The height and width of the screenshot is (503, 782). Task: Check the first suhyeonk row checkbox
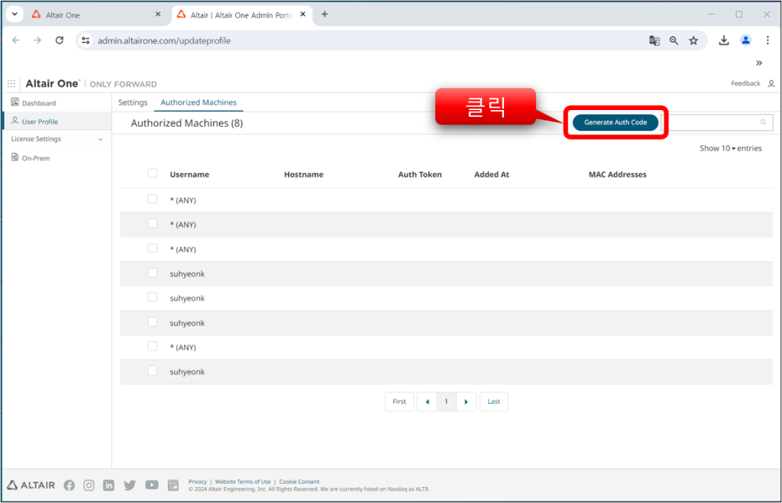pos(153,272)
